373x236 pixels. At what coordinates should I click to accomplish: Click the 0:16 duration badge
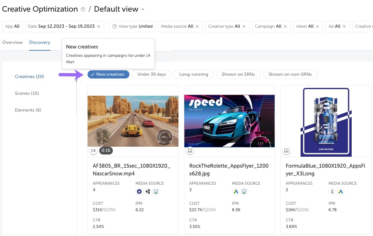click(x=106, y=150)
